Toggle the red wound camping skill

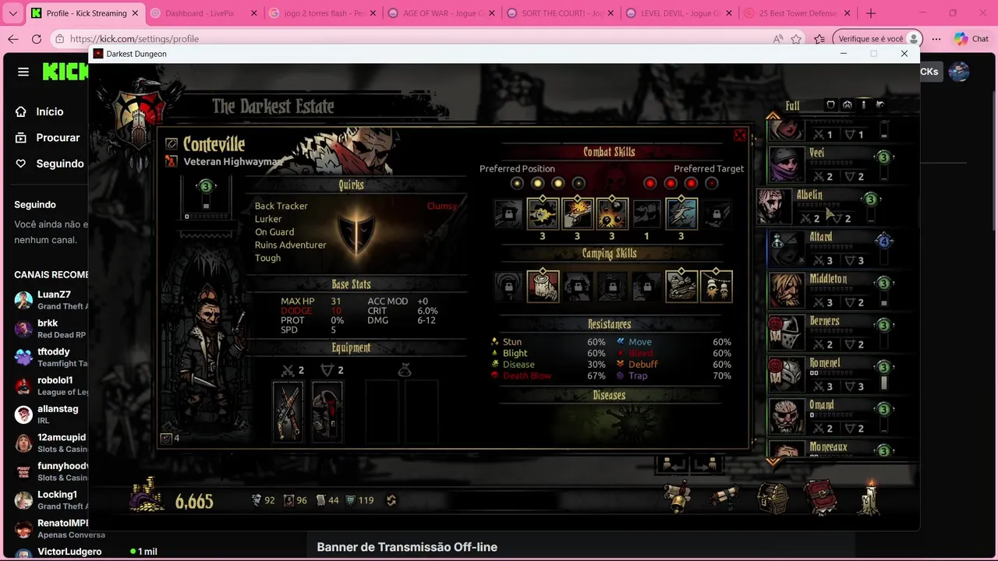click(543, 286)
